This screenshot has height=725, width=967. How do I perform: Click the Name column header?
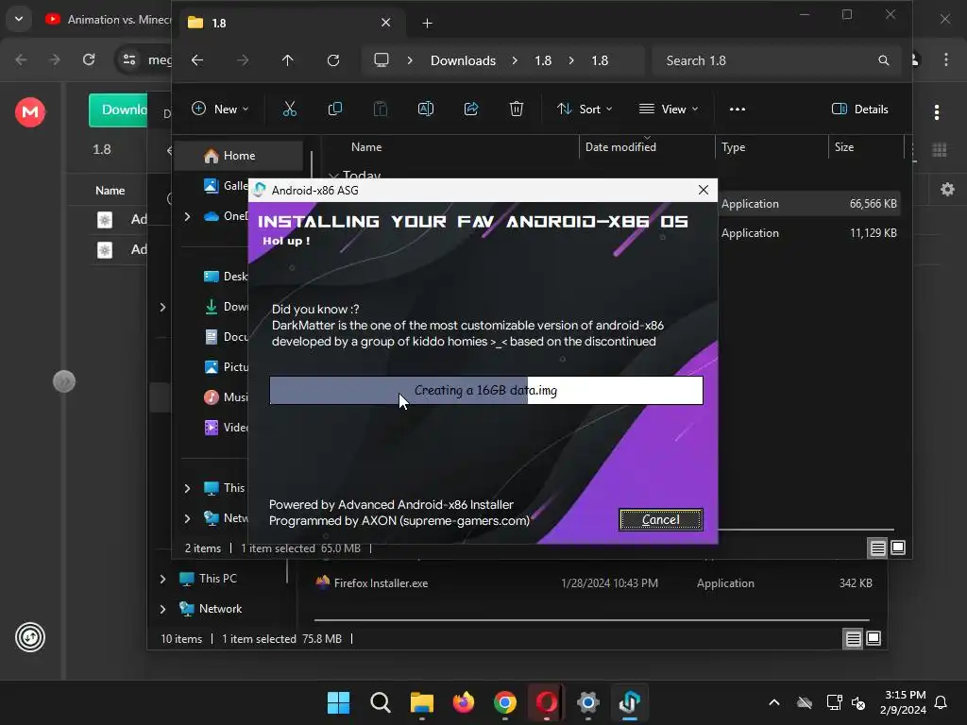click(366, 147)
